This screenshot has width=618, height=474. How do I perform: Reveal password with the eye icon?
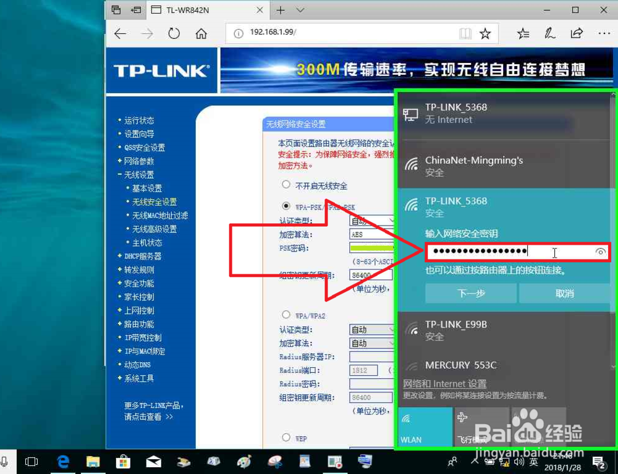click(600, 252)
